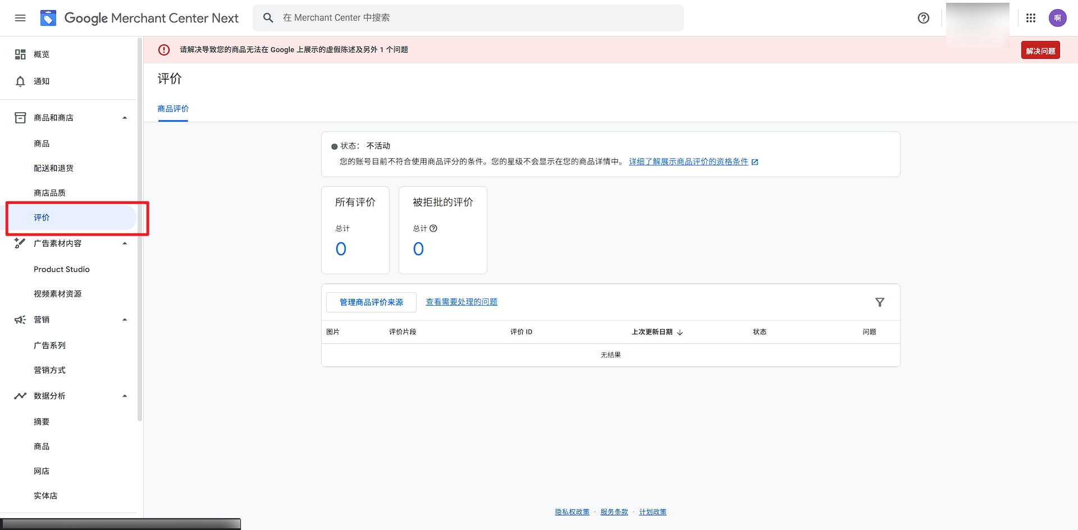The width and height of the screenshot is (1078, 530).
Task: Click the red 解决问题 button
Action: coord(1040,50)
